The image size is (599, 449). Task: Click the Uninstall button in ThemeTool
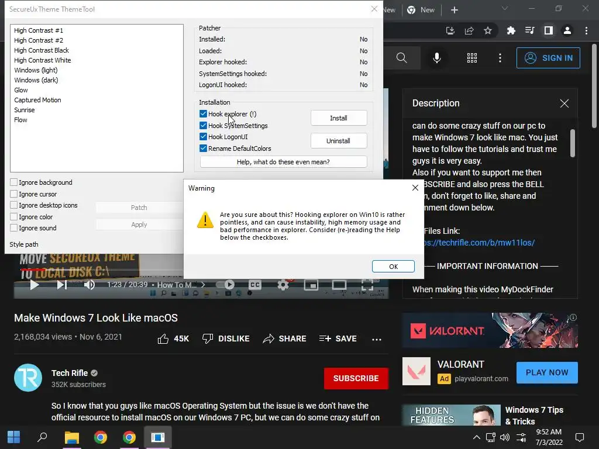pos(339,141)
